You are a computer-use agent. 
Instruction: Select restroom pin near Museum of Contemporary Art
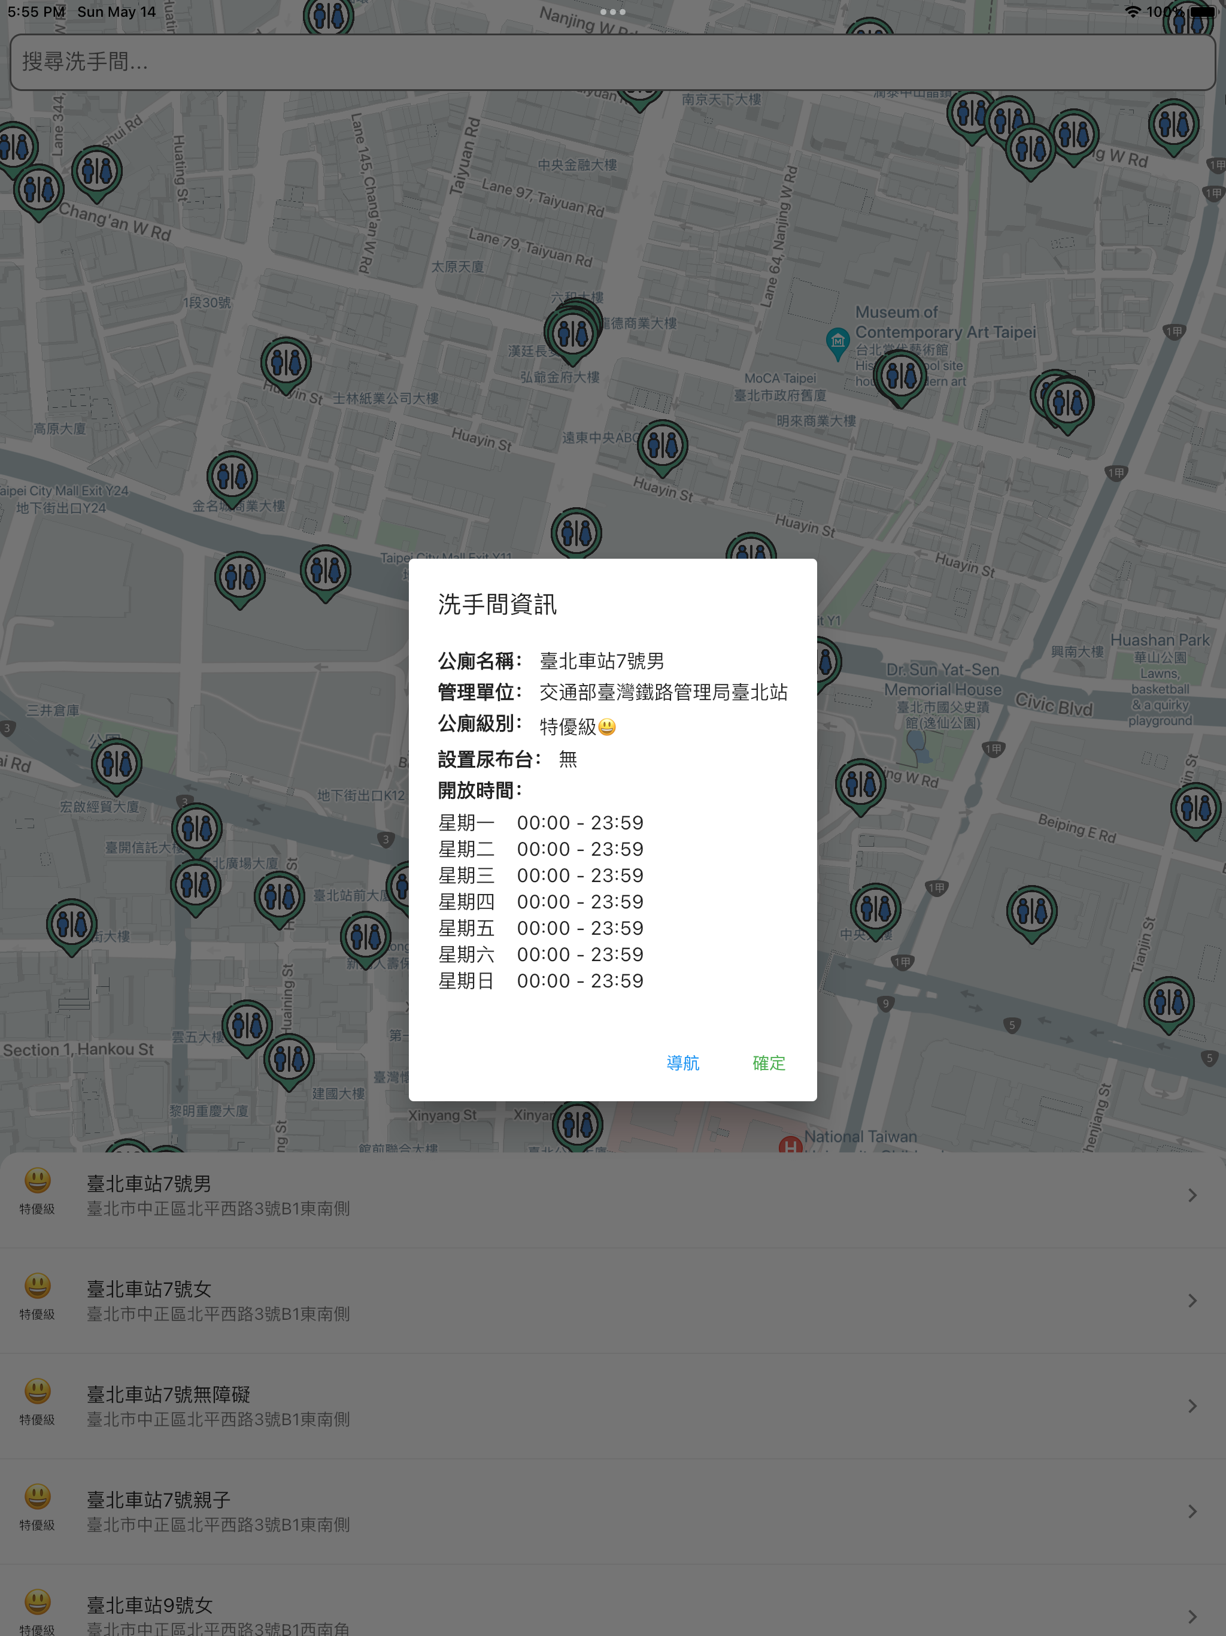[x=901, y=378]
